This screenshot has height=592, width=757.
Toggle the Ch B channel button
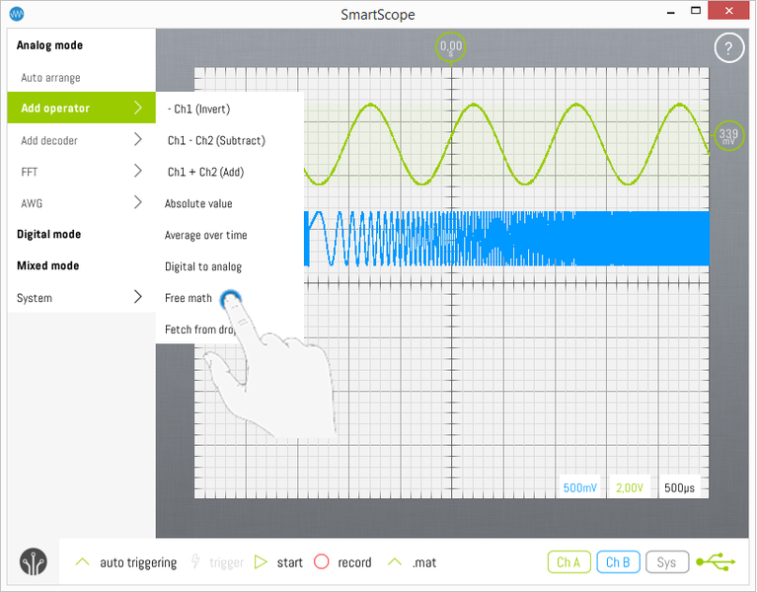(617, 562)
